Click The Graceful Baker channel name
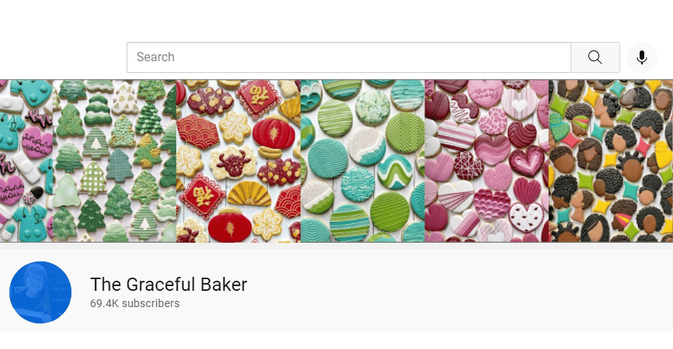This screenshot has height=349, width=673. coord(168,285)
